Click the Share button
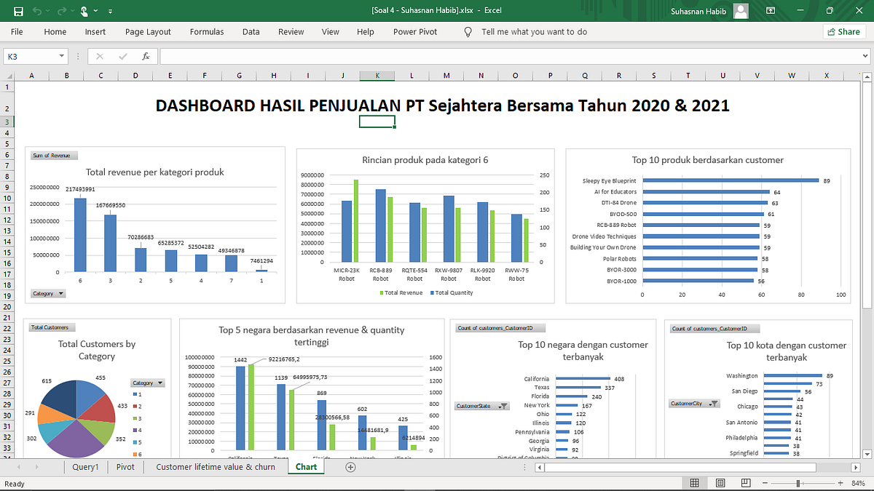This screenshot has height=491, width=874. 843,31
